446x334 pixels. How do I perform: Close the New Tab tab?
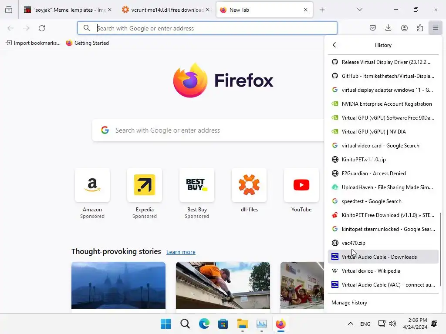coord(305,10)
